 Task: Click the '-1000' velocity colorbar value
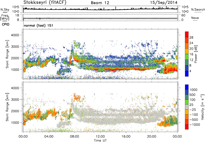[195, 125]
